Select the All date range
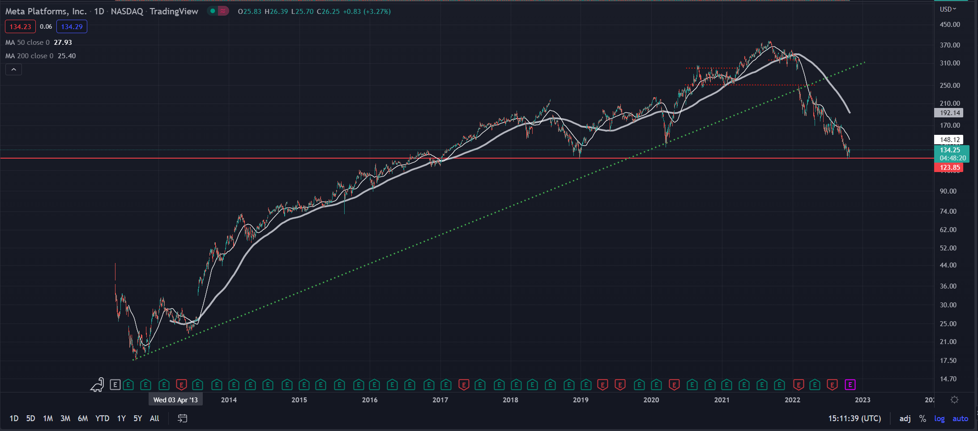 pos(154,418)
